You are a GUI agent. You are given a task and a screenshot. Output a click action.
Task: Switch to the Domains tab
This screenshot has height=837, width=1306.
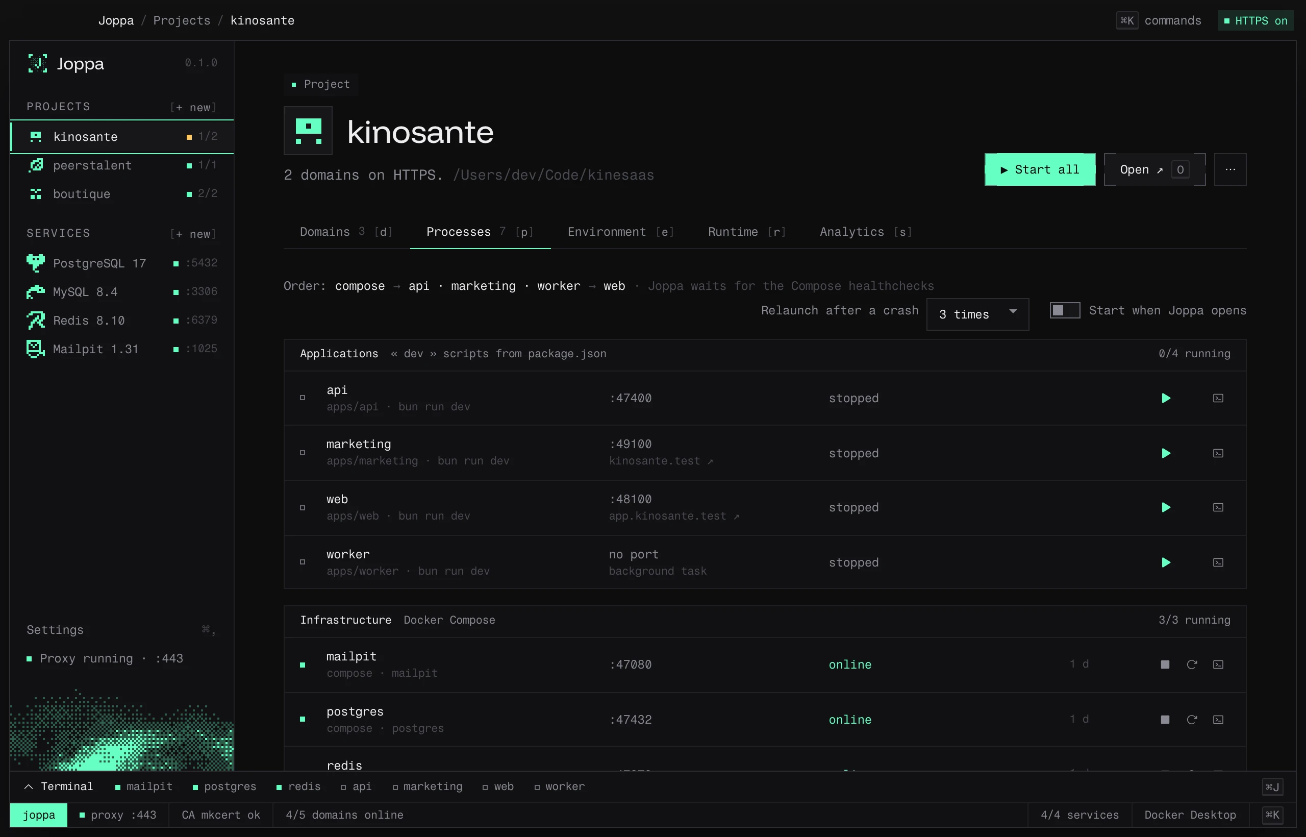(x=346, y=232)
